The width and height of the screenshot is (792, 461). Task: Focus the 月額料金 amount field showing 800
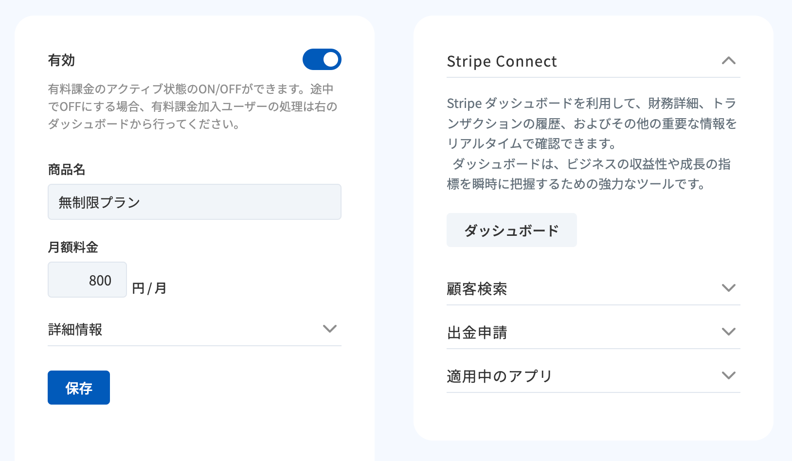tap(88, 280)
